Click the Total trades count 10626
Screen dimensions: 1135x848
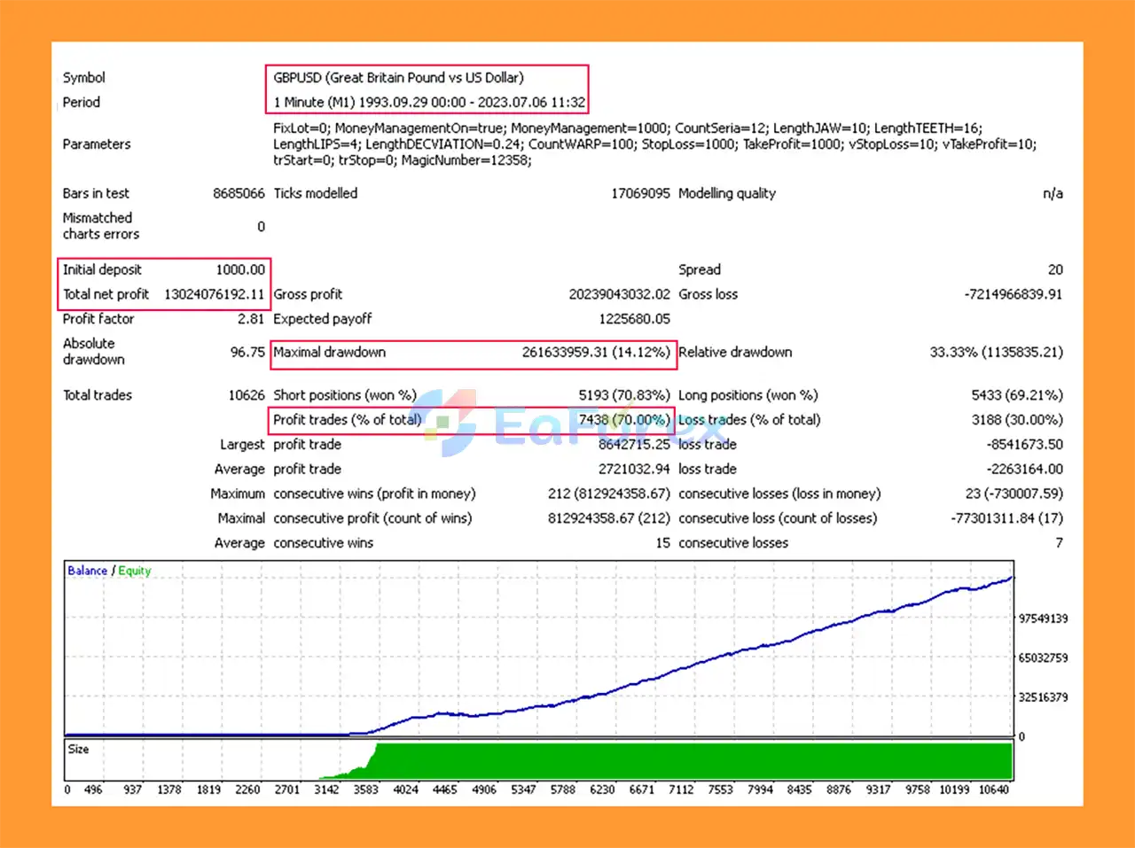pos(247,395)
